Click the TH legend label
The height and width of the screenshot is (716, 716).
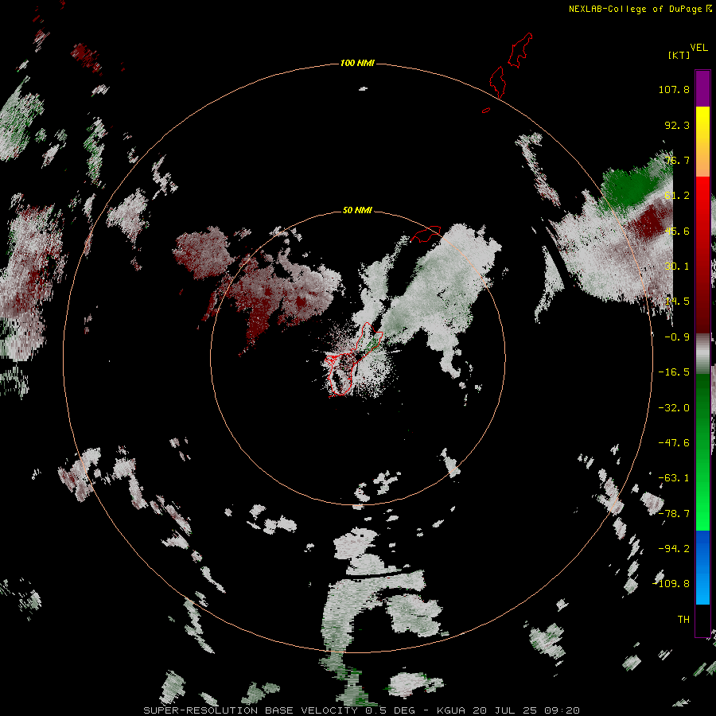coord(683,619)
